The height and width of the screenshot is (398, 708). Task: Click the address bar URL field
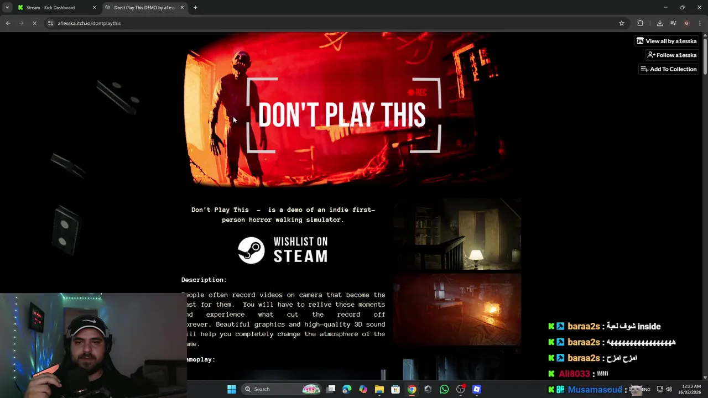332,23
